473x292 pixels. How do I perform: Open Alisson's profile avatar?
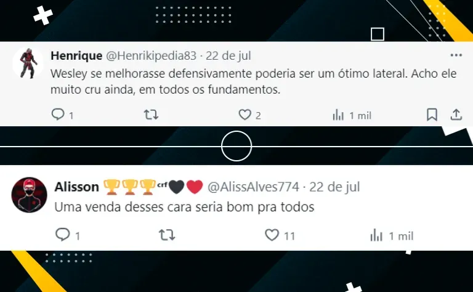pos(30,195)
